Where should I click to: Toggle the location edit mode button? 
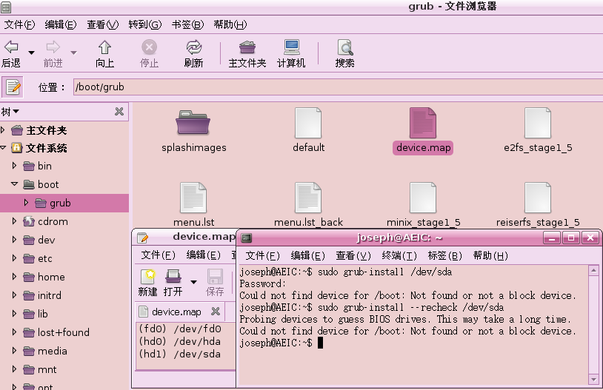(13, 87)
